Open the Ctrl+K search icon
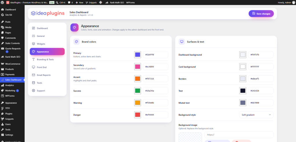Image resolution: width=296 pixels, height=142 pixels. (x=57, y=3)
